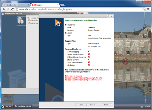Click the 1:50 PM clock
Screen dimensions: 152x110
(x=147, y=107)
